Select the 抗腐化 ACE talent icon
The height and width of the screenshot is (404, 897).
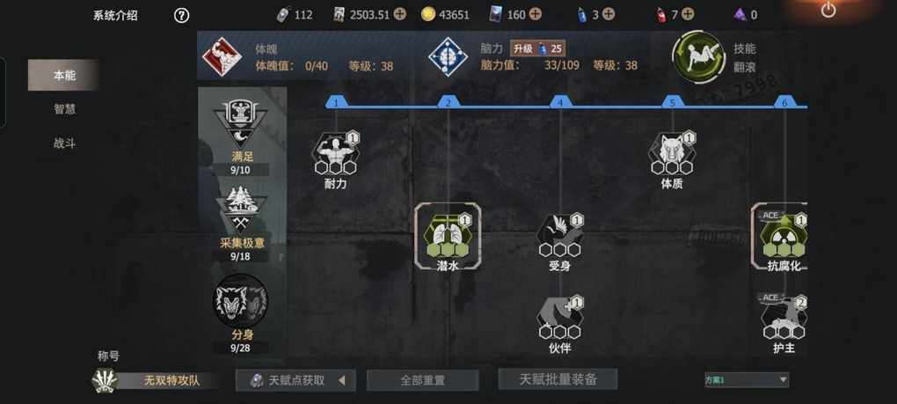tap(784, 235)
